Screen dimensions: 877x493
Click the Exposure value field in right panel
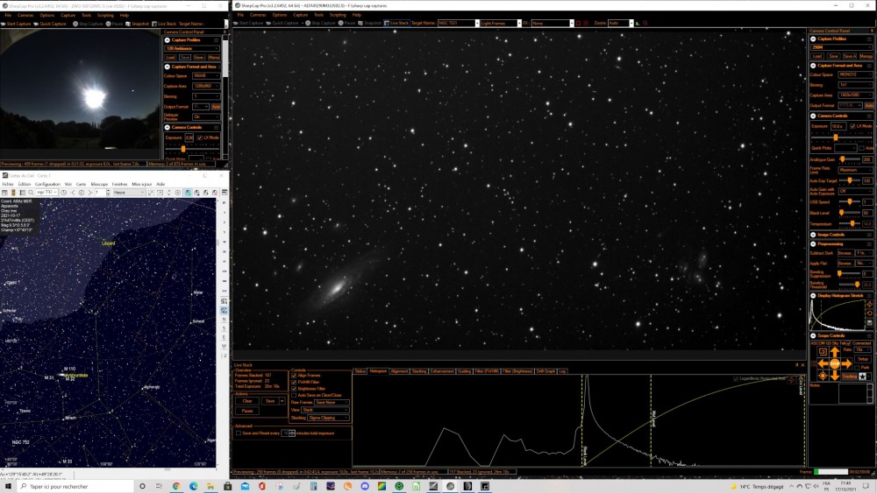tap(838, 126)
